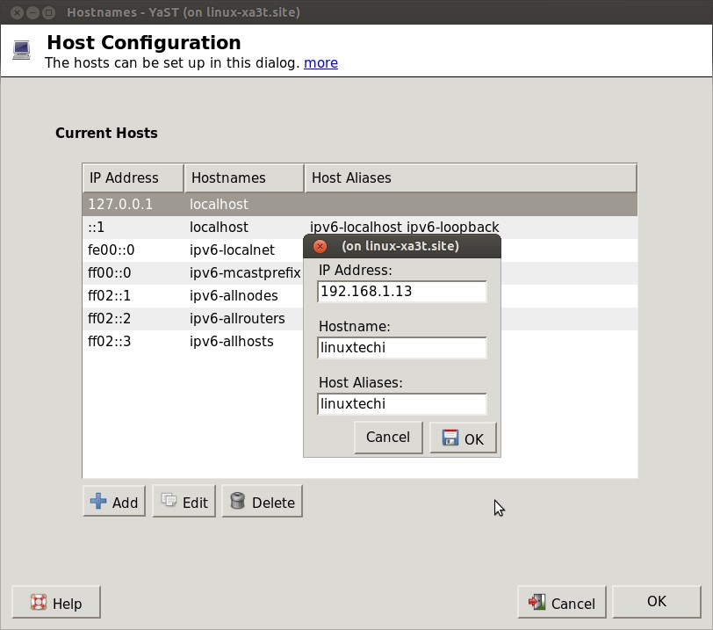Sort by IP Address column header

133,177
